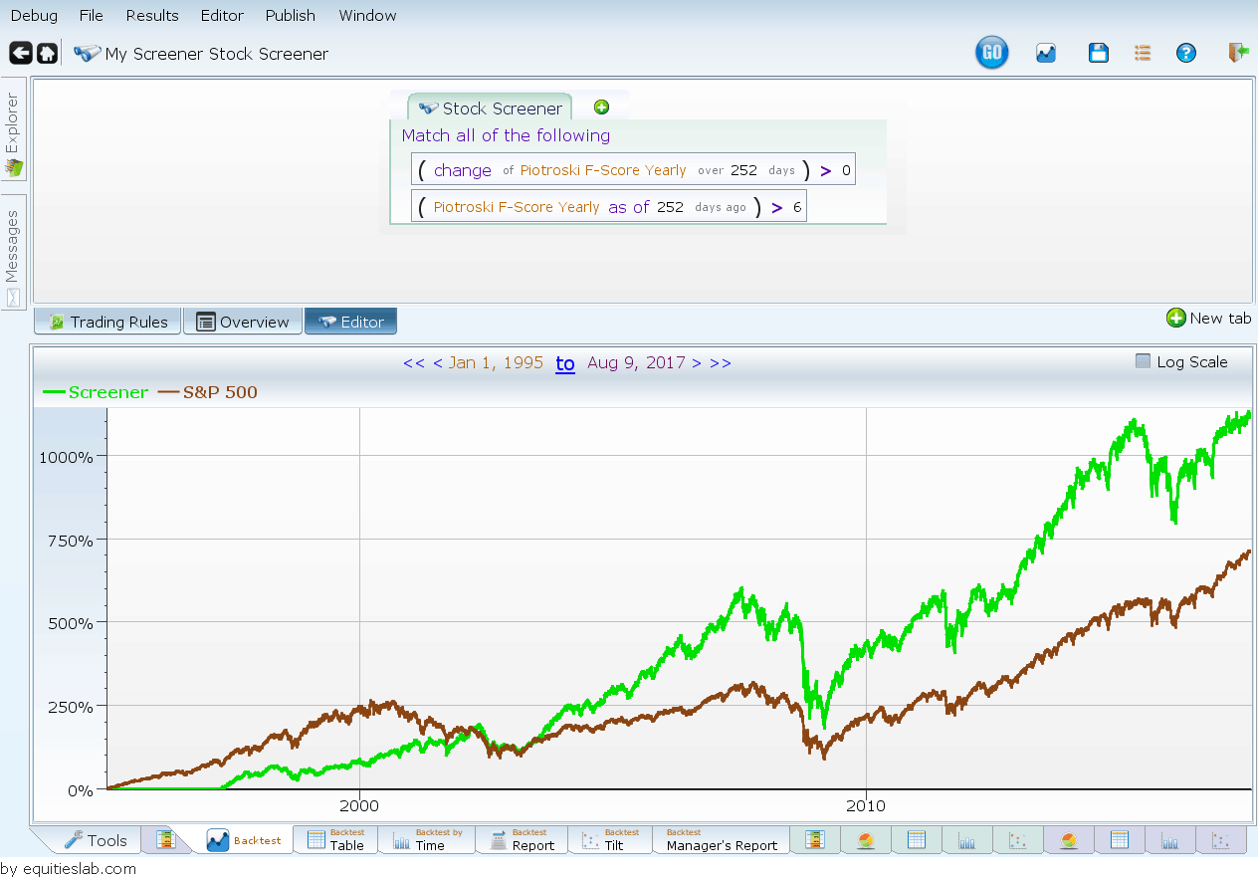This screenshot has width=1258, height=879.
Task: Enable the Log Scale checkbox
Action: pyautogui.click(x=1143, y=361)
